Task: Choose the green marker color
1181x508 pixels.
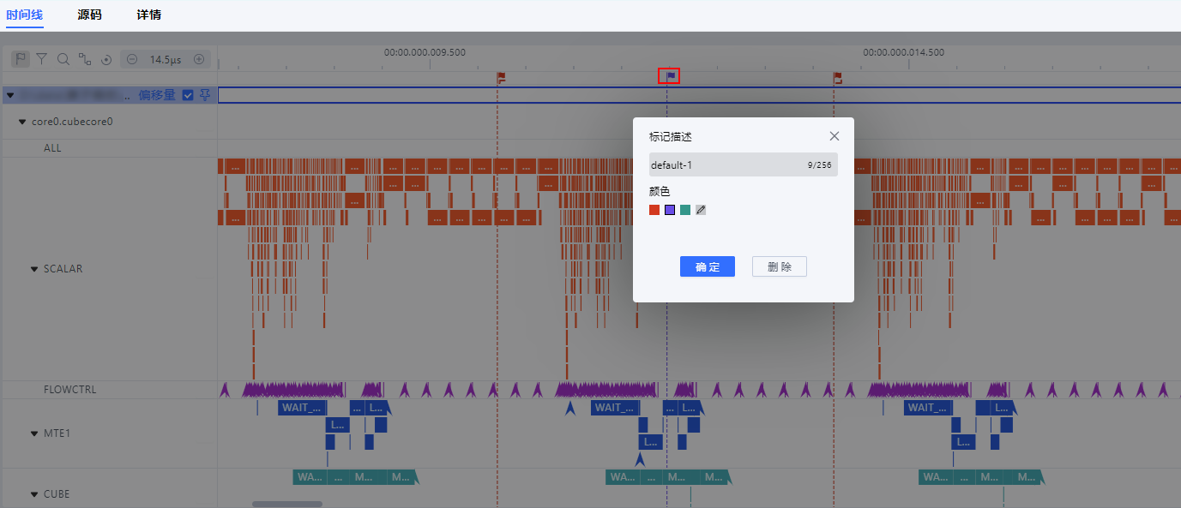Action: pyautogui.click(x=685, y=210)
